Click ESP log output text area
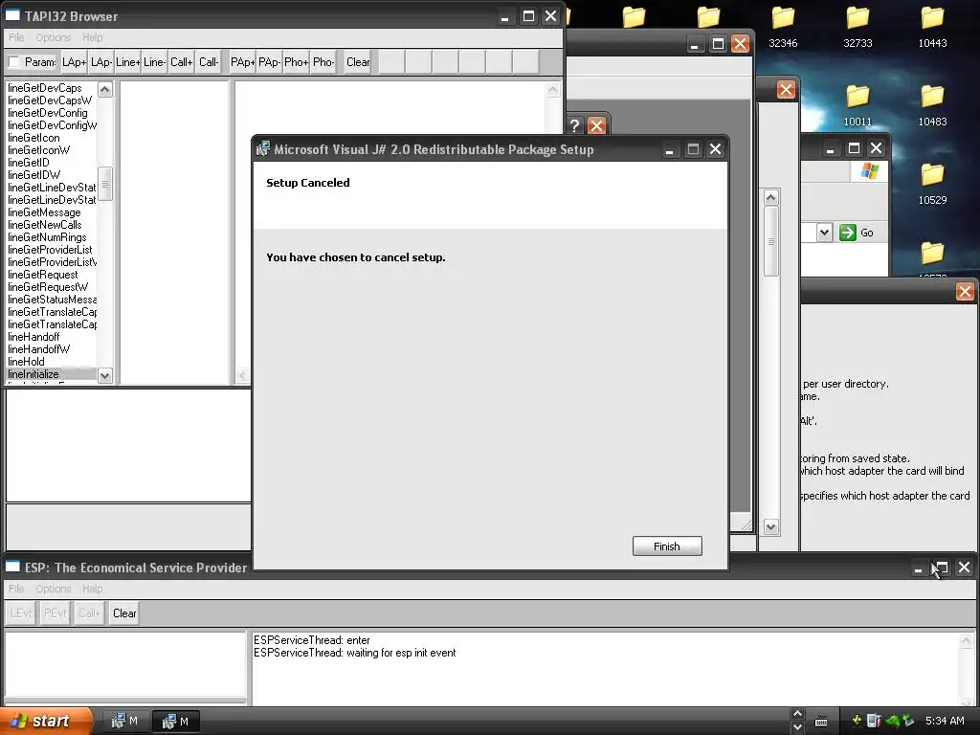 [605, 669]
